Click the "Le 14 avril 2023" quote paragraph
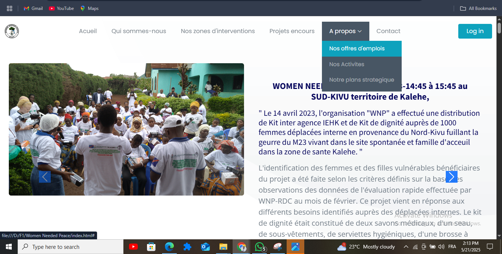 [x=369, y=132]
